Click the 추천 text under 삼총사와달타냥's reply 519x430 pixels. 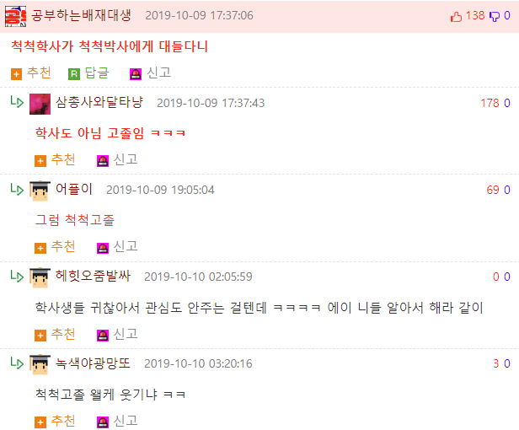(63, 160)
